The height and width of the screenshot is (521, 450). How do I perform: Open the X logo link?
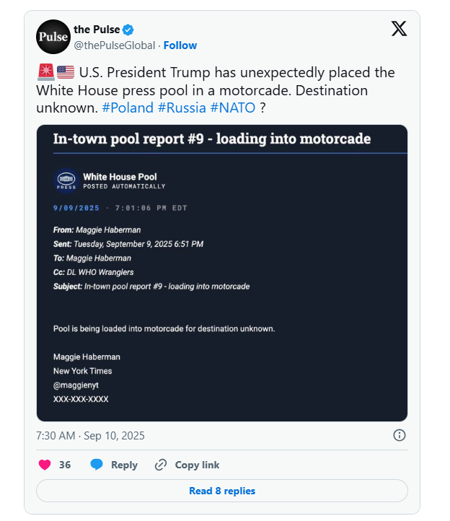[399, 29]
